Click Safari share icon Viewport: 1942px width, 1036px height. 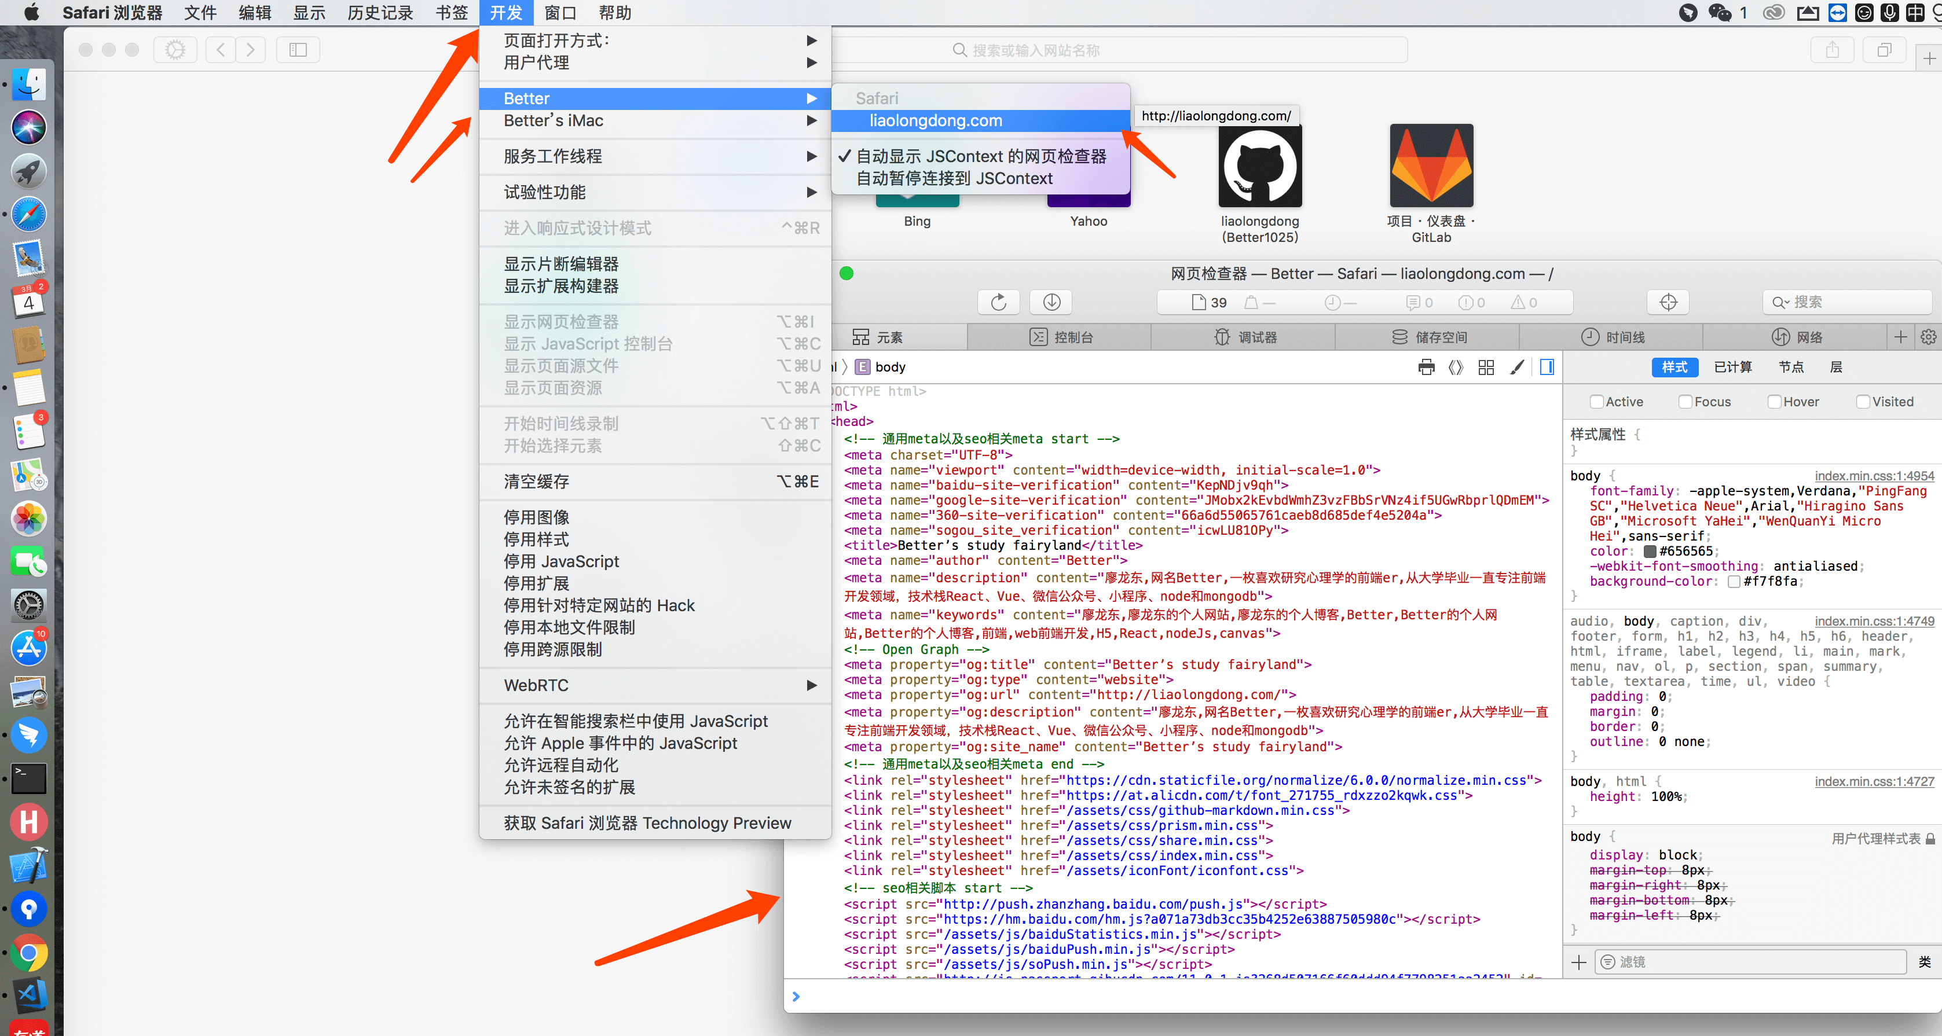(1832, 50)
